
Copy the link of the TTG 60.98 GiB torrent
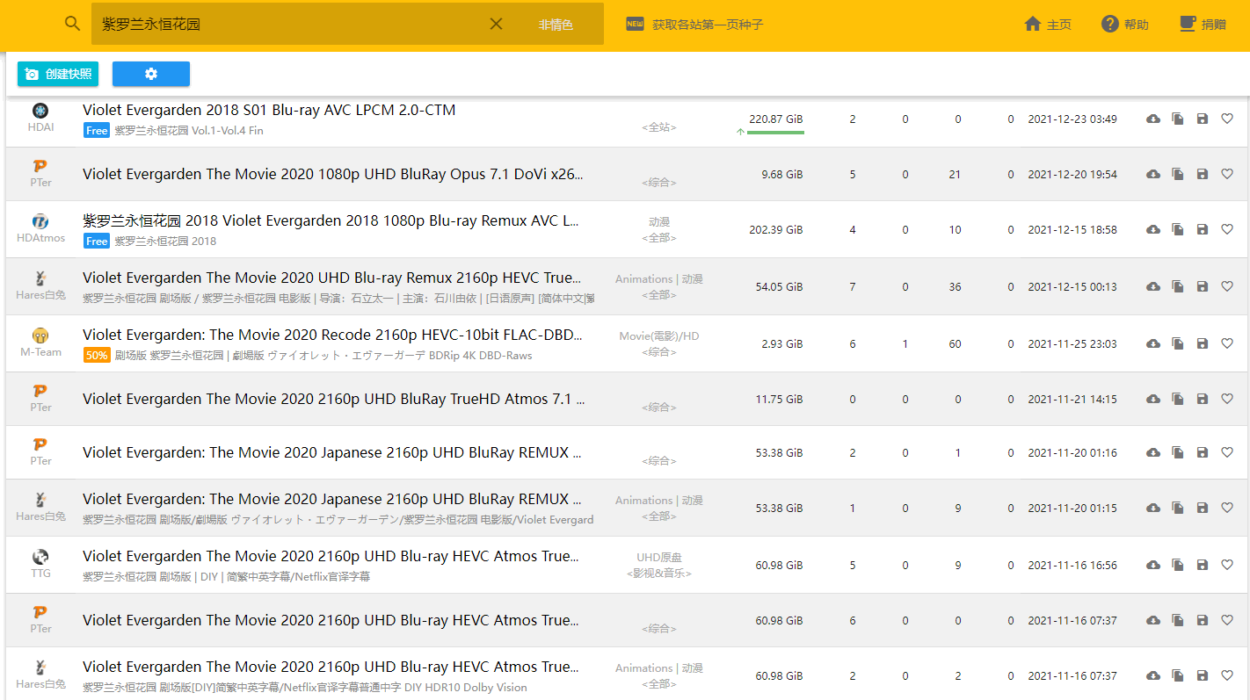click(1178, 565)
